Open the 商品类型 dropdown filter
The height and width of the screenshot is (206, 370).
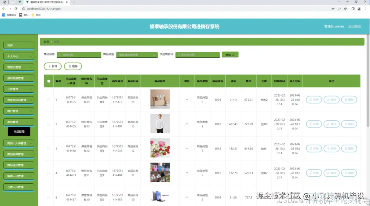point(137,55)
